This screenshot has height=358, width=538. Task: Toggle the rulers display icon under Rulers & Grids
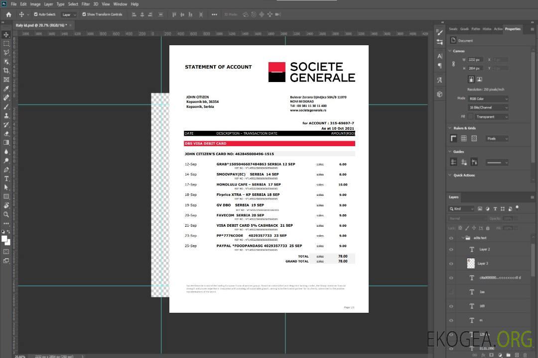[x=453, y=138]
